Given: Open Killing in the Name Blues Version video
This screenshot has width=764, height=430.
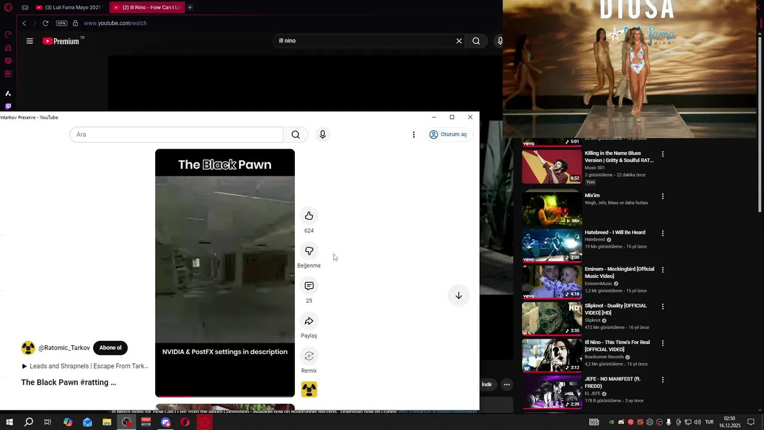Looking at the screenshot, I should tap(552, 167).
